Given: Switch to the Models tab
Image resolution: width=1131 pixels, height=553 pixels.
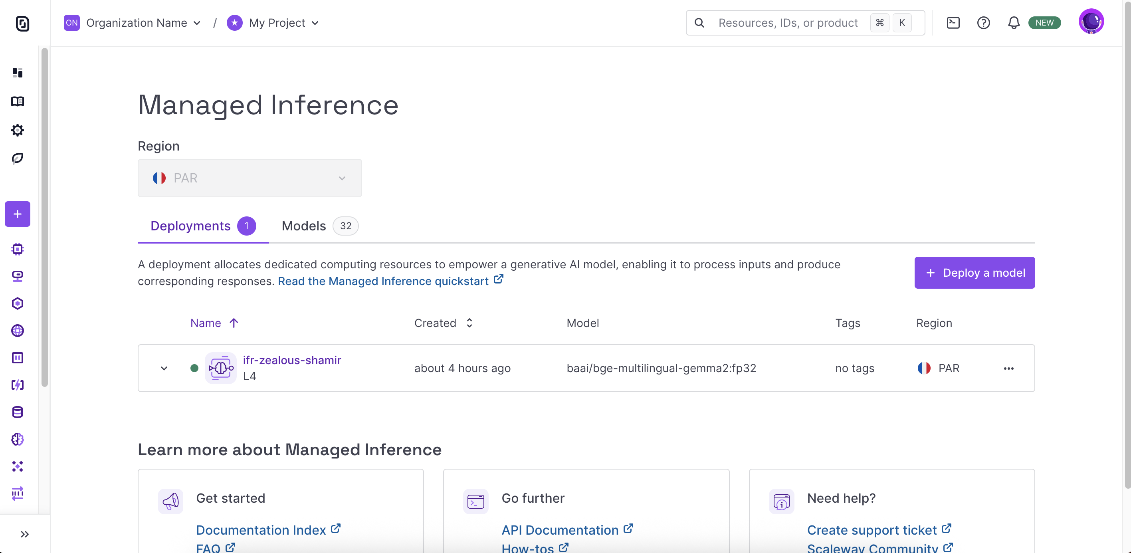Looking at the screenshot, I should 320,226.
